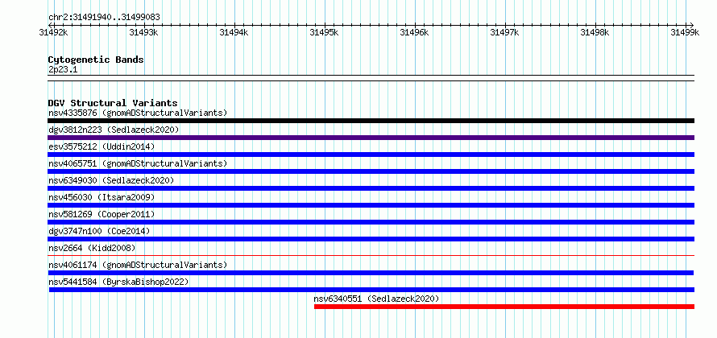Click the chr2:31491940..31499083 region label
Viewport: 717px width, 338px height.
[x=104, y=18]
